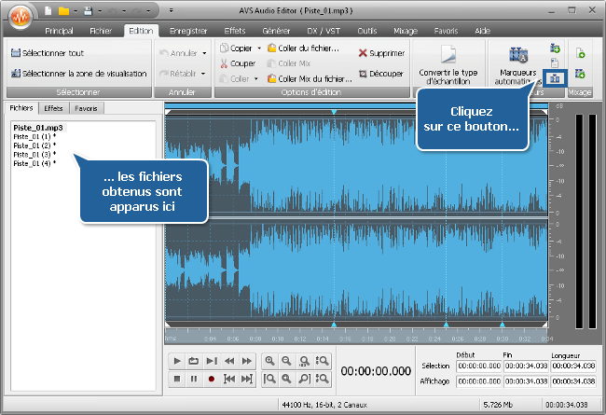Switch to the Fichier ribbon tab

click(101, 31)
